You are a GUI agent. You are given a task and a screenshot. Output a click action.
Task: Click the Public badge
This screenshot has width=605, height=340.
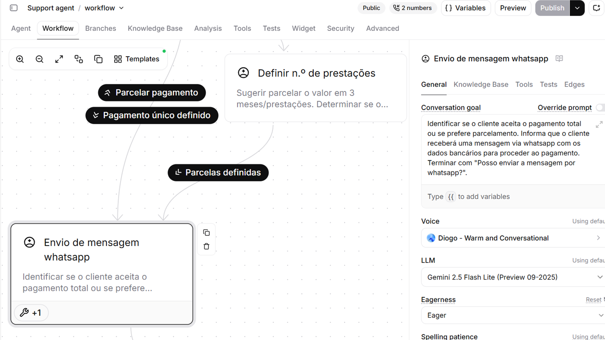[x=371, y=8]
